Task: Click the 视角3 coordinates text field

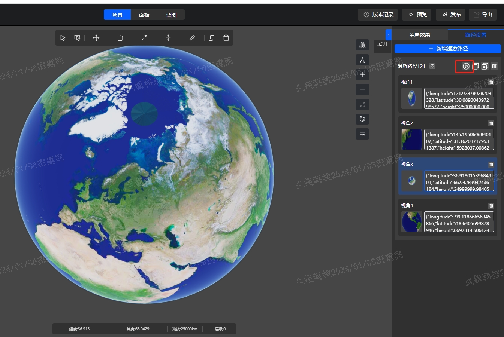Action: click(459, 181)
